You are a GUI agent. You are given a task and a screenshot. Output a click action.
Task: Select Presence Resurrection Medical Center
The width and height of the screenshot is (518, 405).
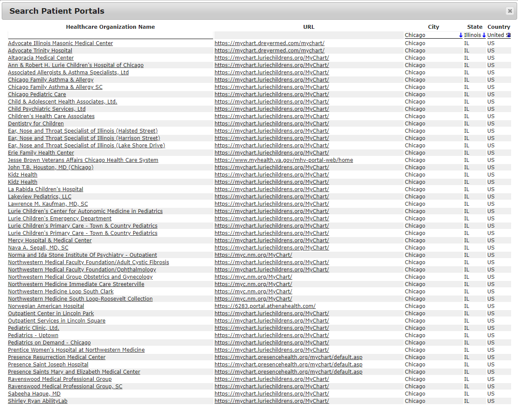(x=57, y=357)
